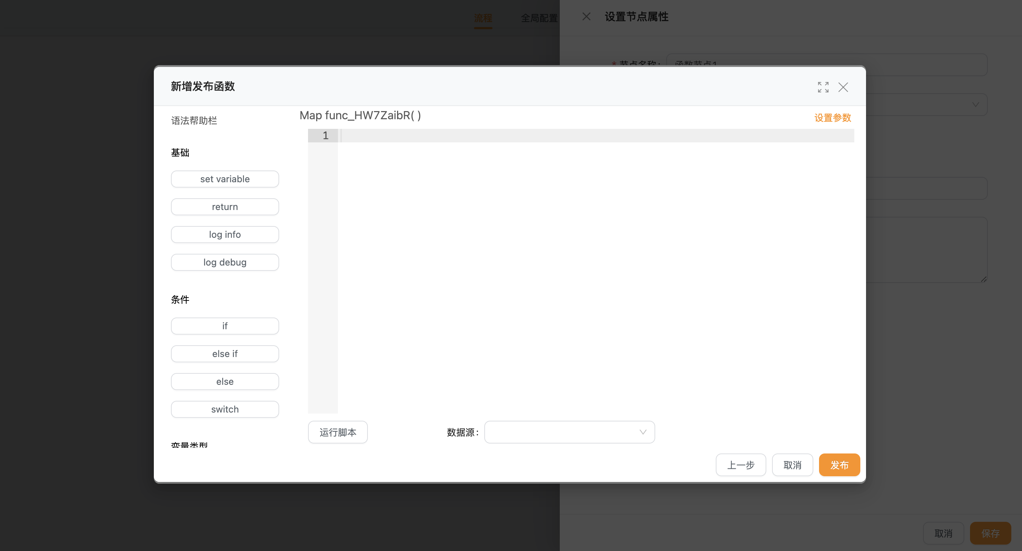Click into line 1 of the code editor

click(x=596, y=136)
